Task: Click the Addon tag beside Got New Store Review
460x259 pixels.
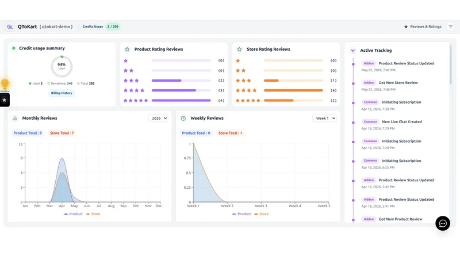Action: pyautogui.click(x=369, y=83)
